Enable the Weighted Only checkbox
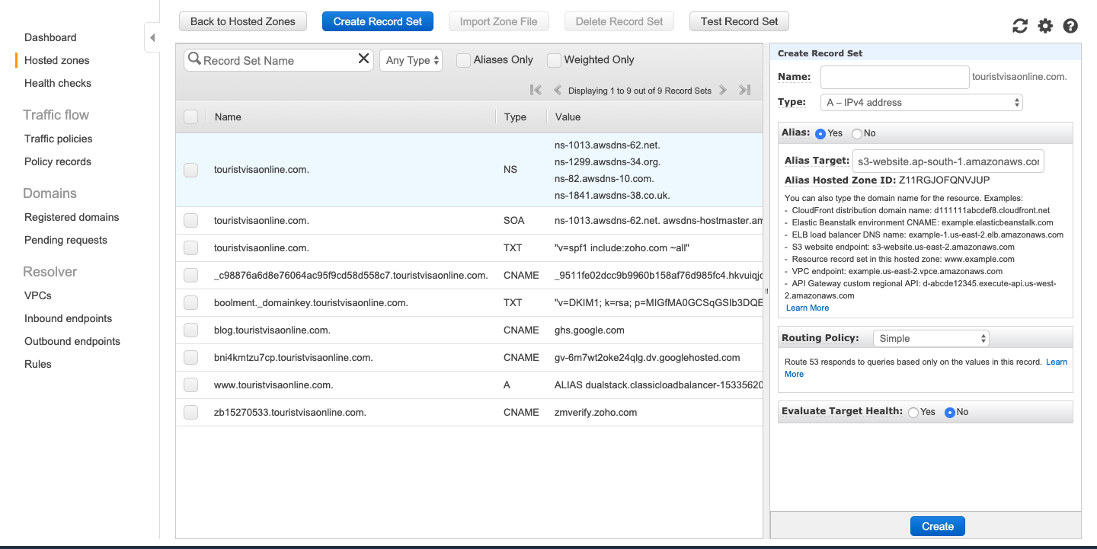Image resolution: width=1097 pixels, height=549 pixels. click(x=554, y=60)
